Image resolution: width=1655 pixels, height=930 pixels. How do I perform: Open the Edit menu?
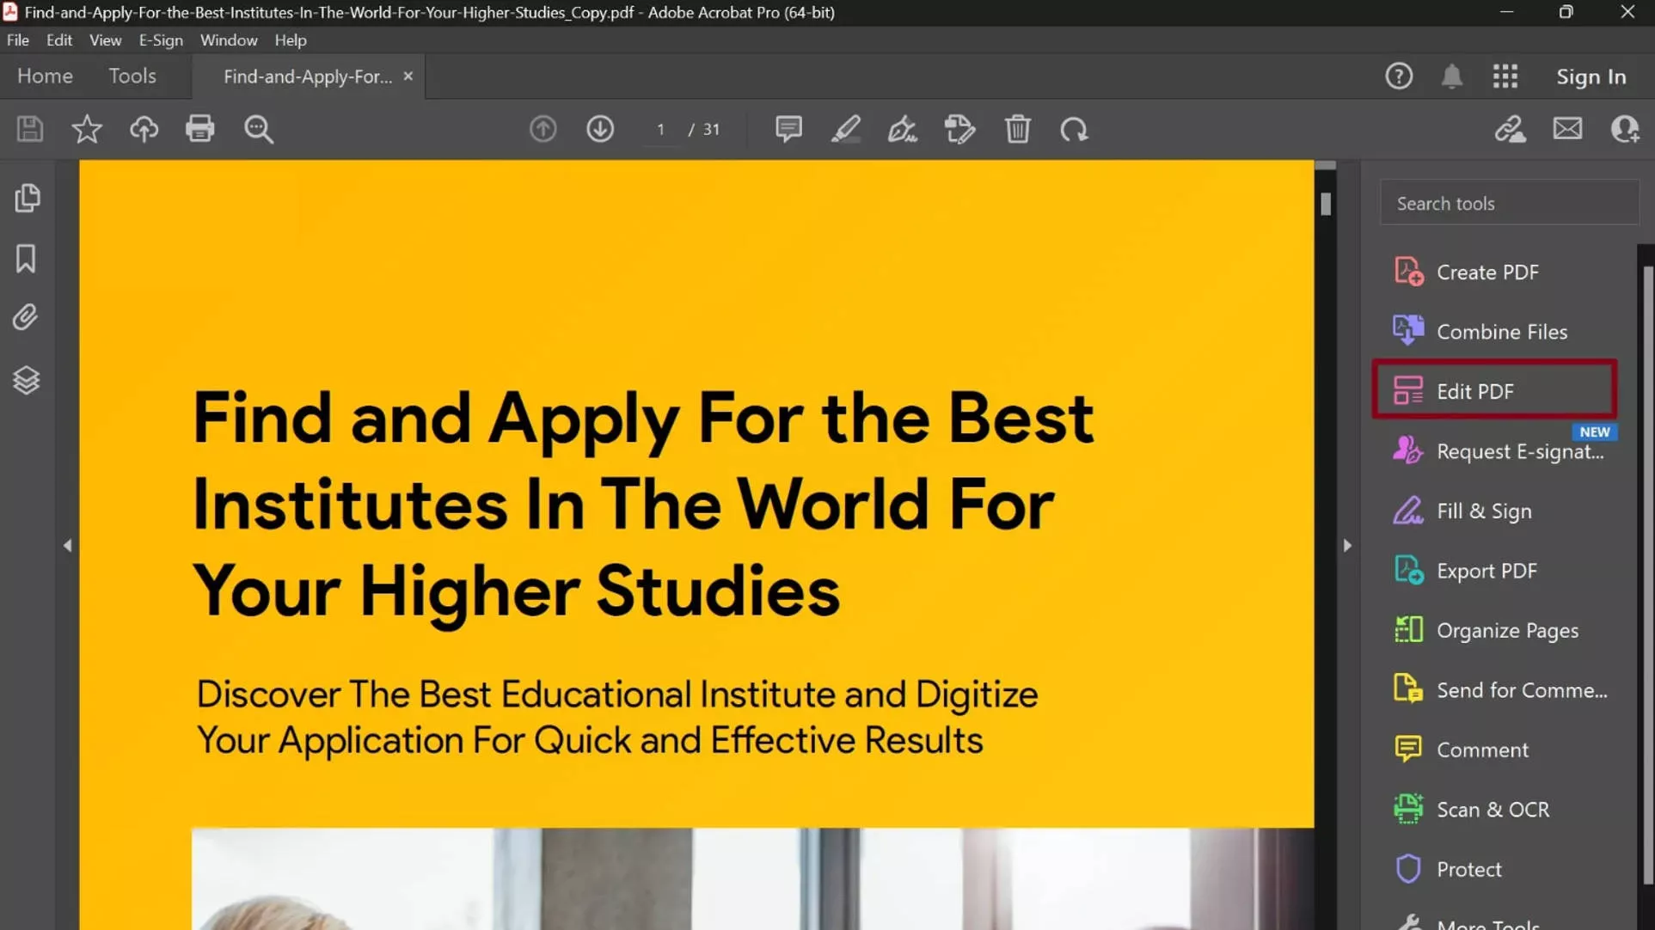59,40
